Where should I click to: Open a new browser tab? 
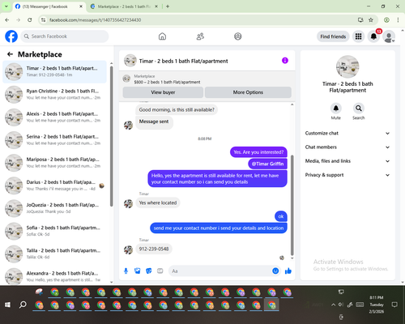pyautogui.click(x=168, y=6)
